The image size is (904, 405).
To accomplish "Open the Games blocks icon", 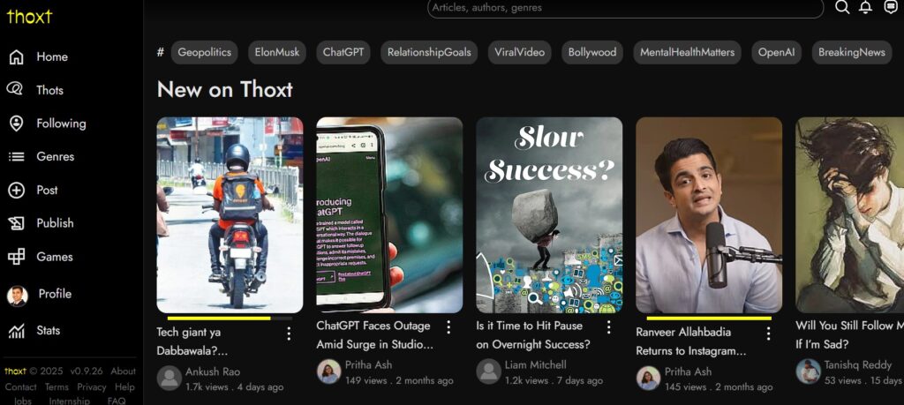I will click(16, 257).
